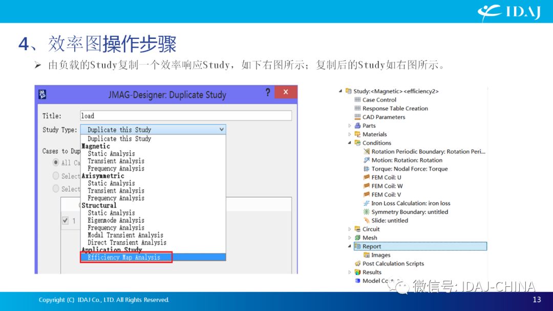This screenshot has width=553, height=311.
Task: Select Frequency Analysis under Magnetic
Action: point(153,169)
